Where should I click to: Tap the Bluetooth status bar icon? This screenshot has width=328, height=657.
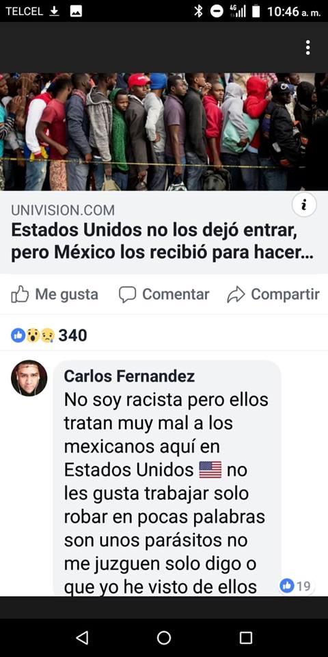[198, 12]
